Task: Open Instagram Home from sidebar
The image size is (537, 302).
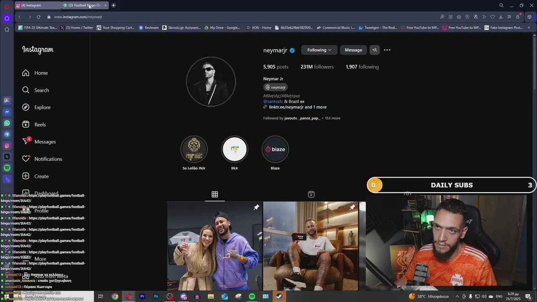Action: [x=35, y=73]
